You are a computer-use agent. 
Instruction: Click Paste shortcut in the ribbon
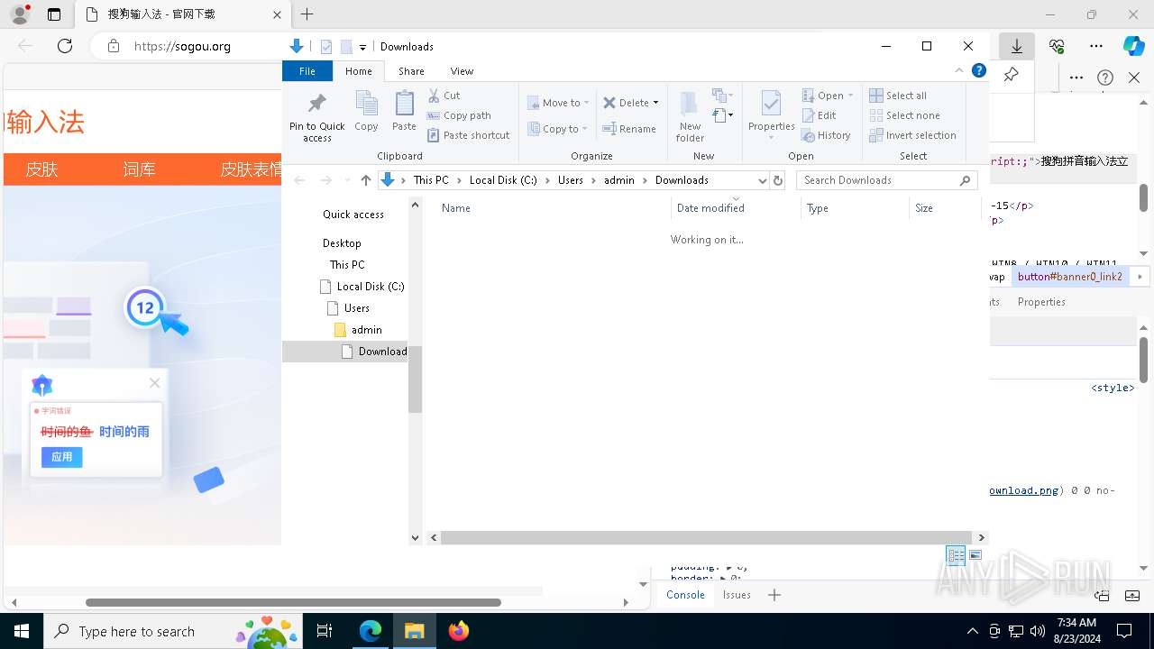click(x=469, y=135)
